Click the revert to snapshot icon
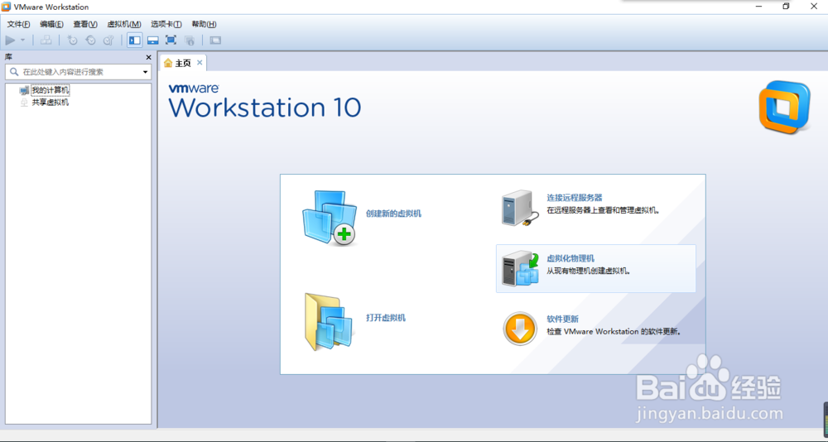 point(91,40)
